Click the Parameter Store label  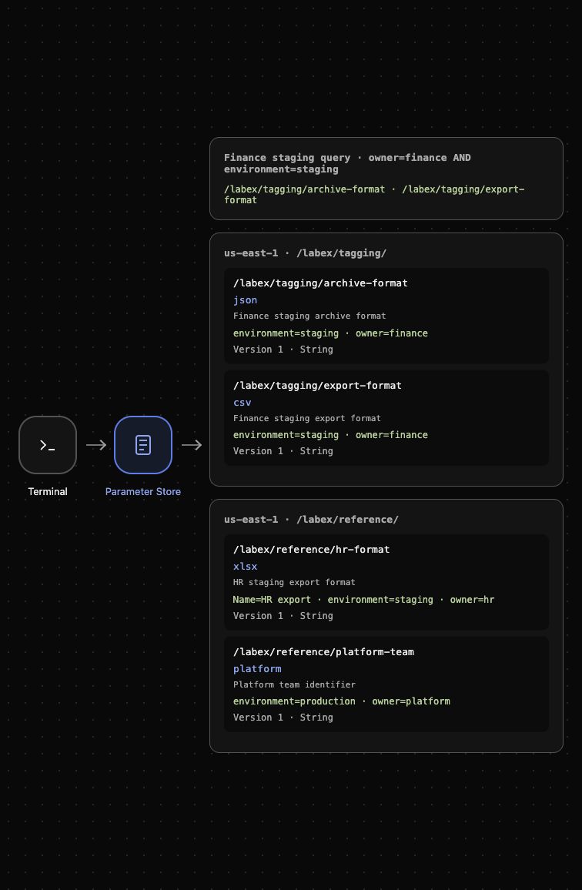pos(143,491)
